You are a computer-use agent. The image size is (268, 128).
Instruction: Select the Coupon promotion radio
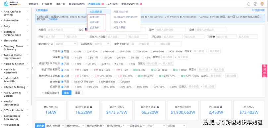[x=124, y=82]
